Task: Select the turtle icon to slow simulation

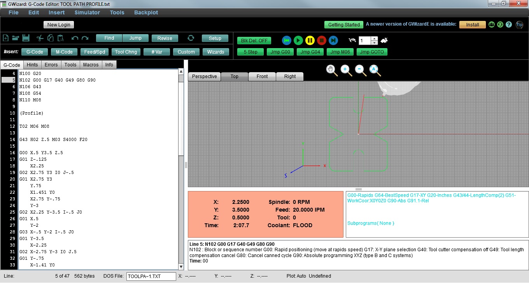Action: [x=351, y=40]
